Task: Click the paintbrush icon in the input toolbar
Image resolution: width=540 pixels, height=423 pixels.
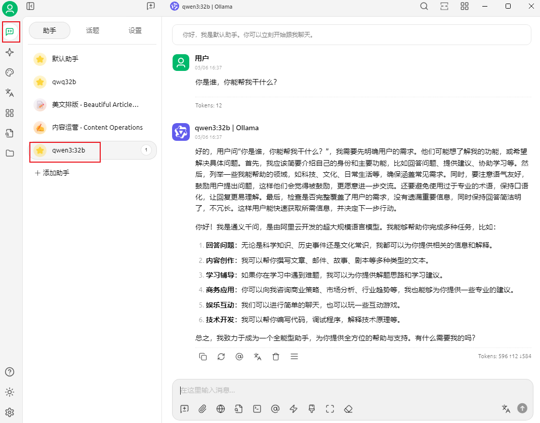Action: (x=312, y=409)
